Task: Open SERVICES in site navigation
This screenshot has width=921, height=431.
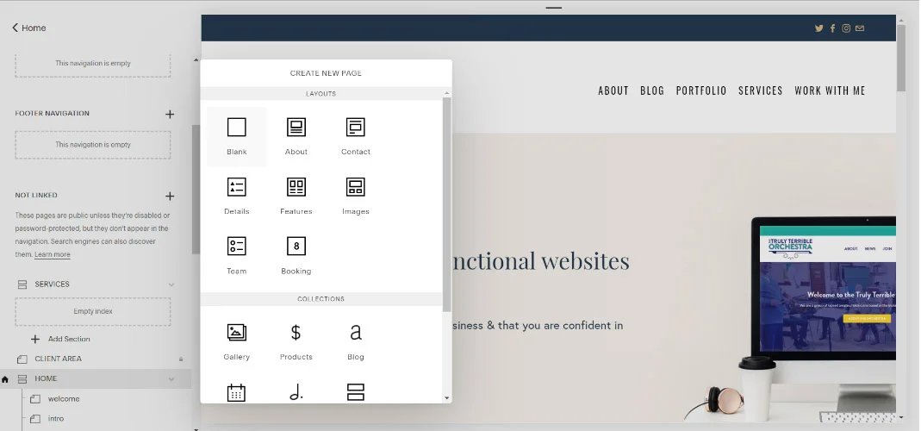Action: click(761, 91)
